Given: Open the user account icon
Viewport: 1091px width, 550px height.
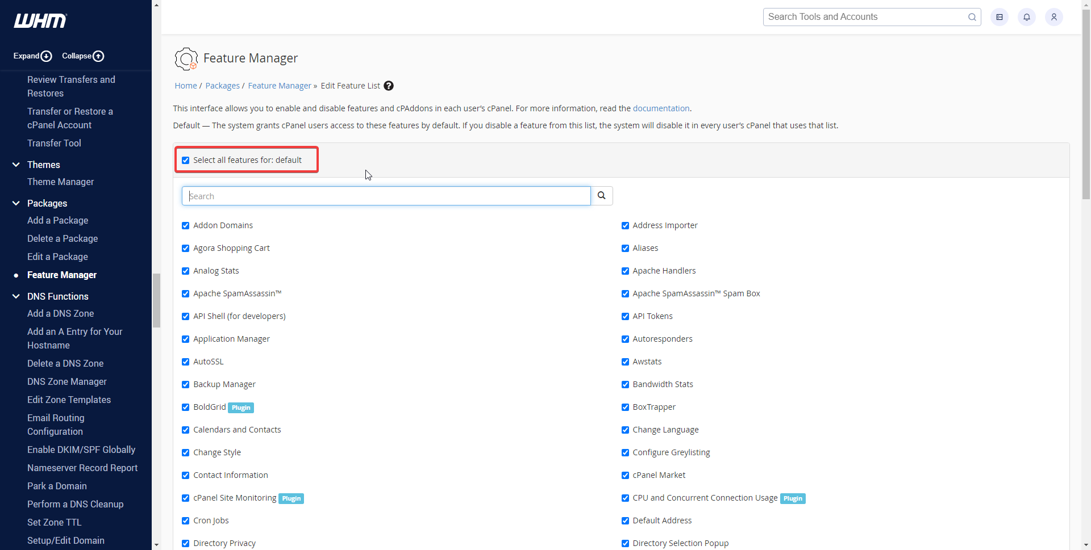Looking at the screenshot, I should point(1054,17).
